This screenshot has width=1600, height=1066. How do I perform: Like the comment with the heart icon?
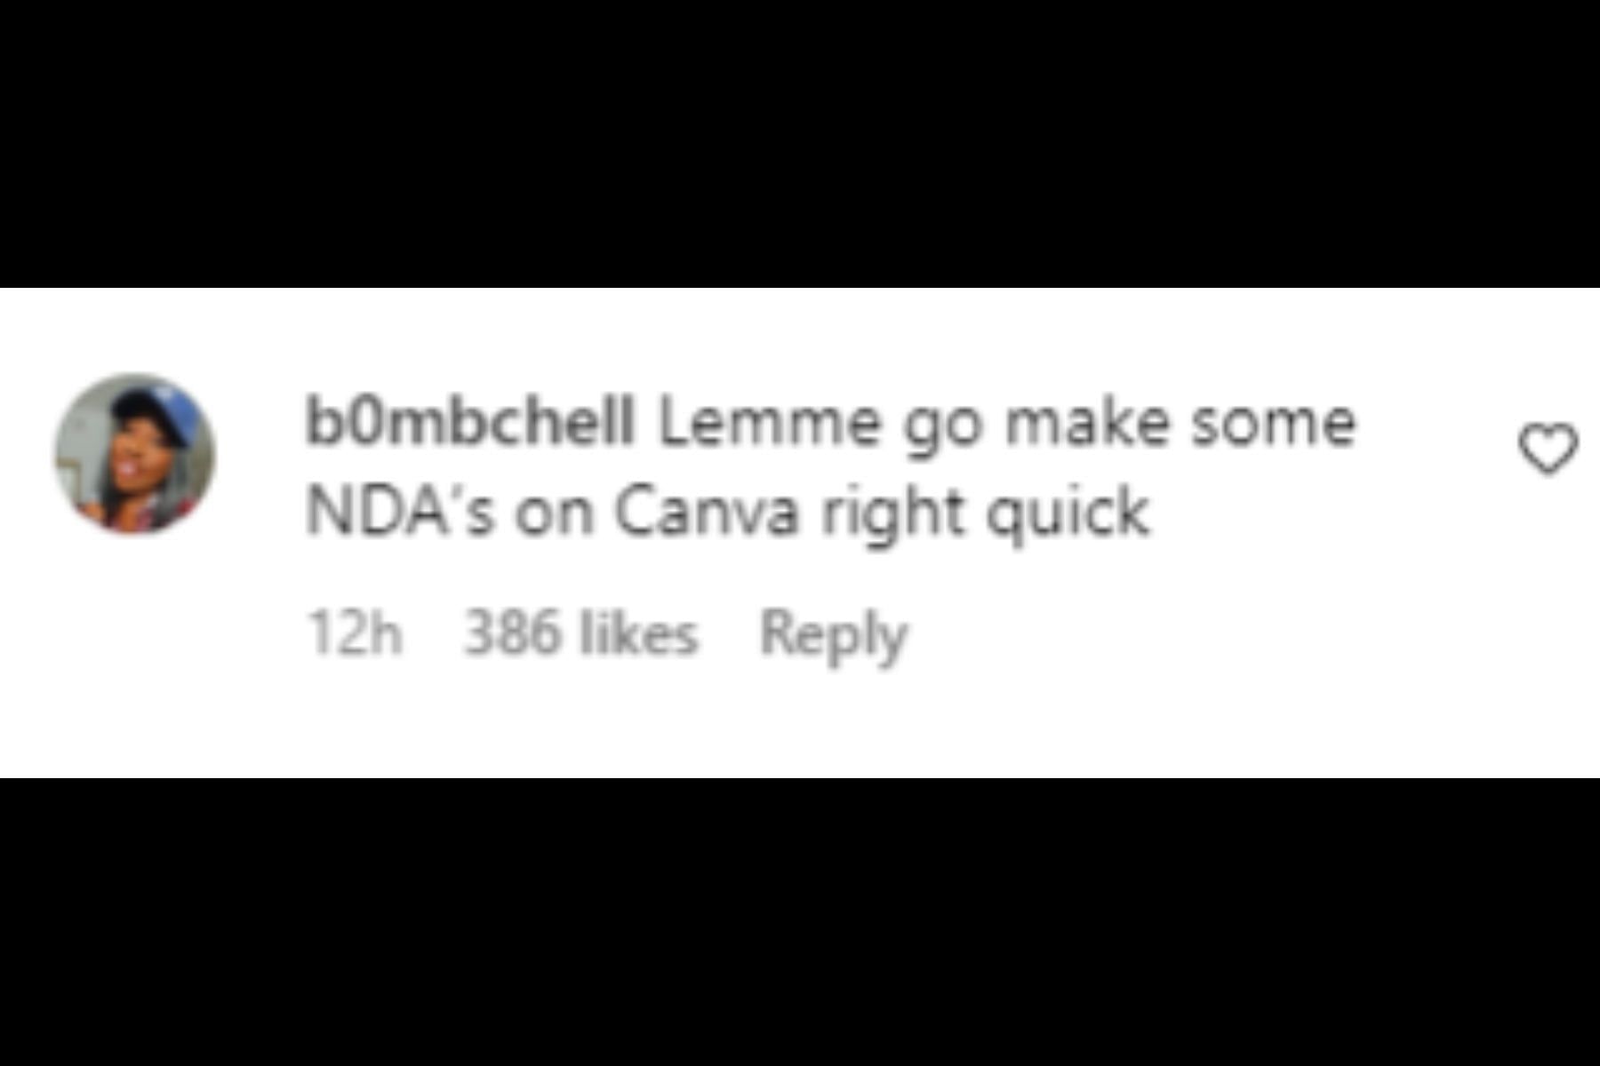coord(1548,449)
